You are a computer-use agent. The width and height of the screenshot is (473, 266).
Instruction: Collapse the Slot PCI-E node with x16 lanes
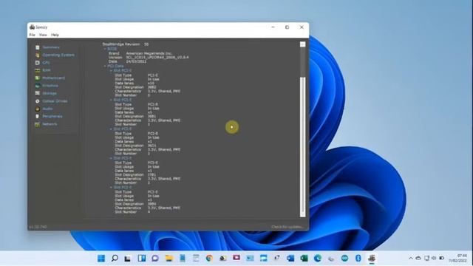111,71
